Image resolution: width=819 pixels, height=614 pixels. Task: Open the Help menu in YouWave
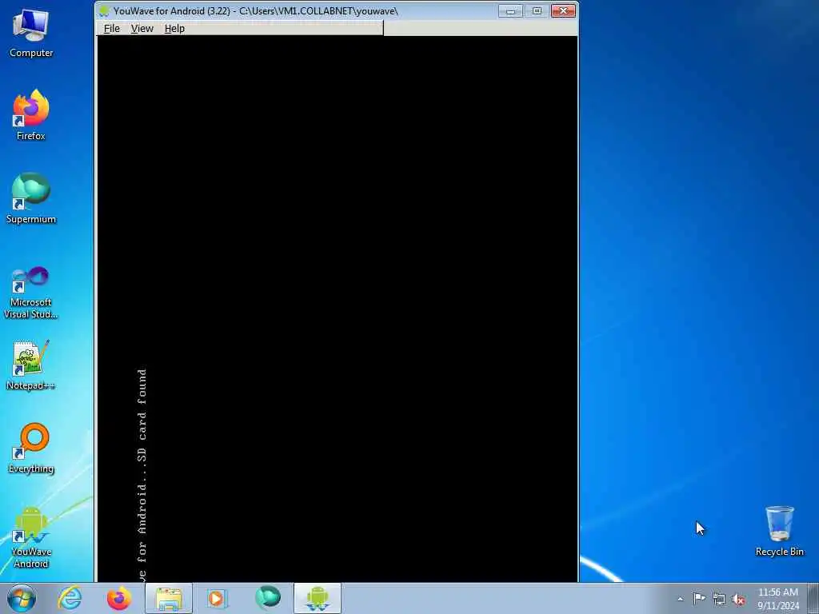pos(174,28)
